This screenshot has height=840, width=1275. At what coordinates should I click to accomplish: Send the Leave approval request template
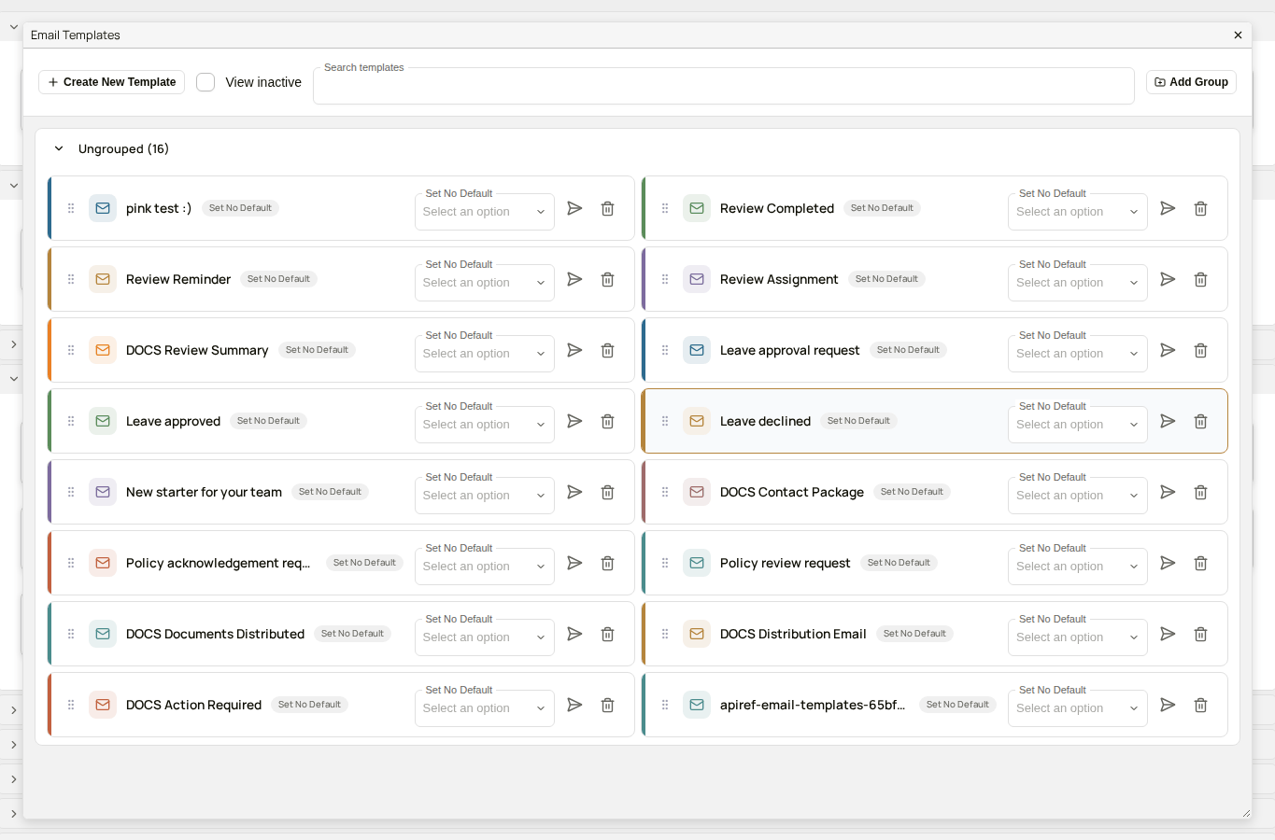1168,350
